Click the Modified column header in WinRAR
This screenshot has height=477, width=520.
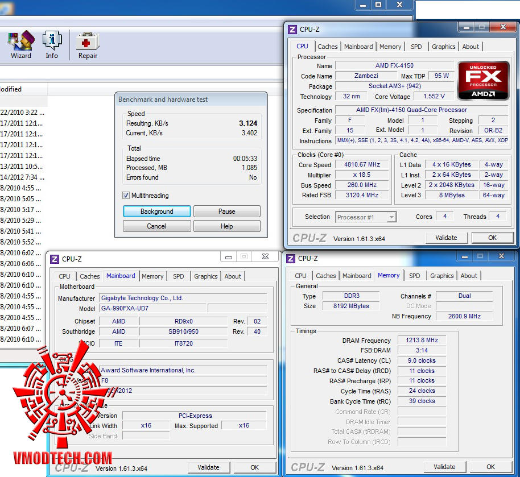23,89
